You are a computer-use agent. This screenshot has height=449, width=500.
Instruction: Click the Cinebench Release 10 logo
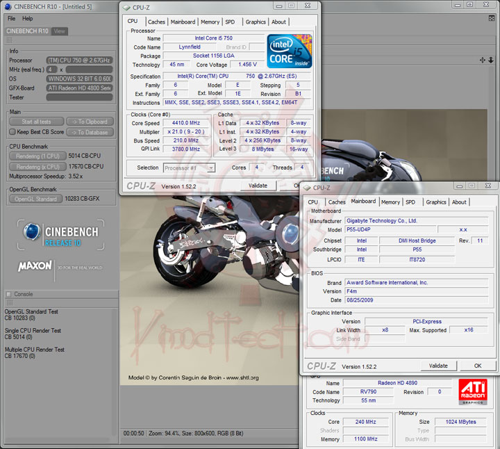(59, 235)
